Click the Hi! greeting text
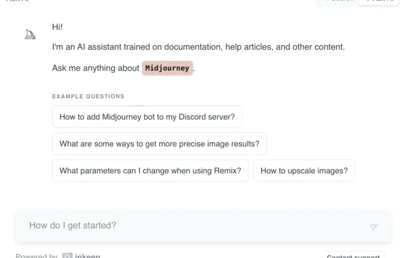This screenshot has height=258, width=409. pyautogui.click(x=57, y=27)
